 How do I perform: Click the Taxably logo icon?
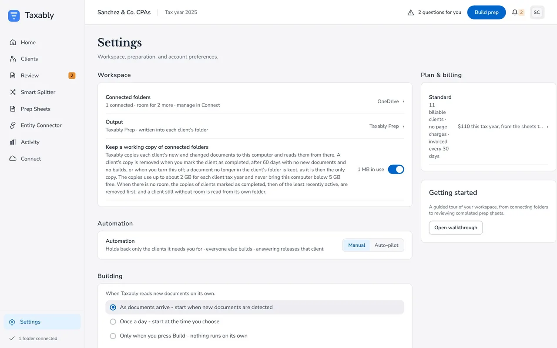point(14,16)
